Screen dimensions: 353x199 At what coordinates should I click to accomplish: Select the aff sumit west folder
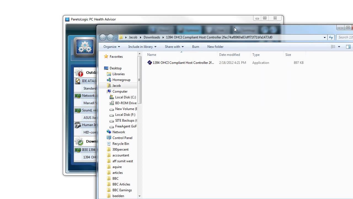coord(123,161)
